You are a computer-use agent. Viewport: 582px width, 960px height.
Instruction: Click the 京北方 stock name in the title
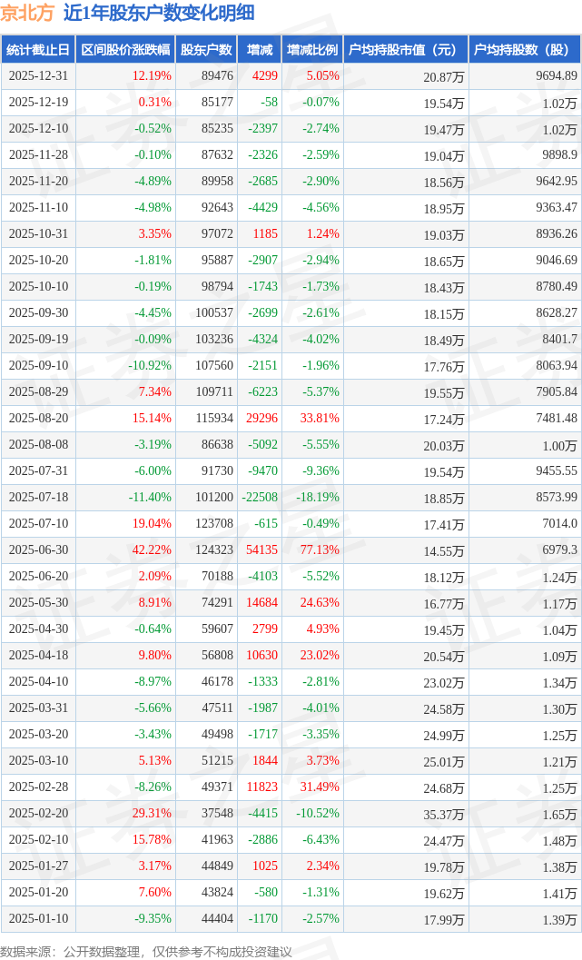[x=27, y=13]
